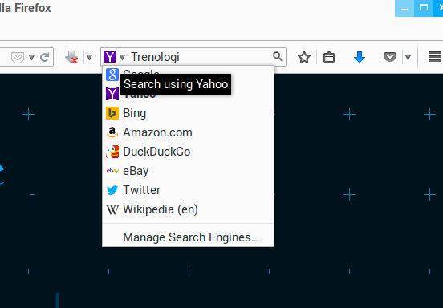This screenshot has width=443, height=308.
Task: Expand the URL bar history dropdown arrow
Action: 31,57
